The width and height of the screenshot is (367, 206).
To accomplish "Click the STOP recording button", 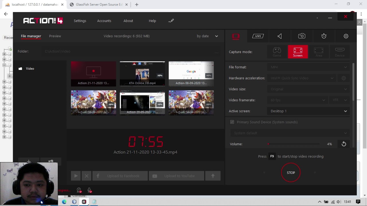I will pos(291,173).
